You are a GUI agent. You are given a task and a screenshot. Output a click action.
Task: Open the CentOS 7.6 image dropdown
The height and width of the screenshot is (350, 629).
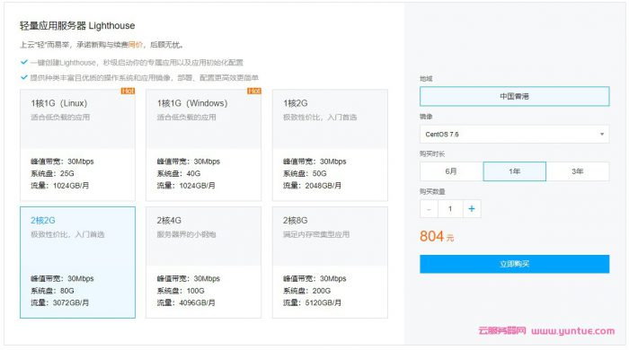click(514, 134)
